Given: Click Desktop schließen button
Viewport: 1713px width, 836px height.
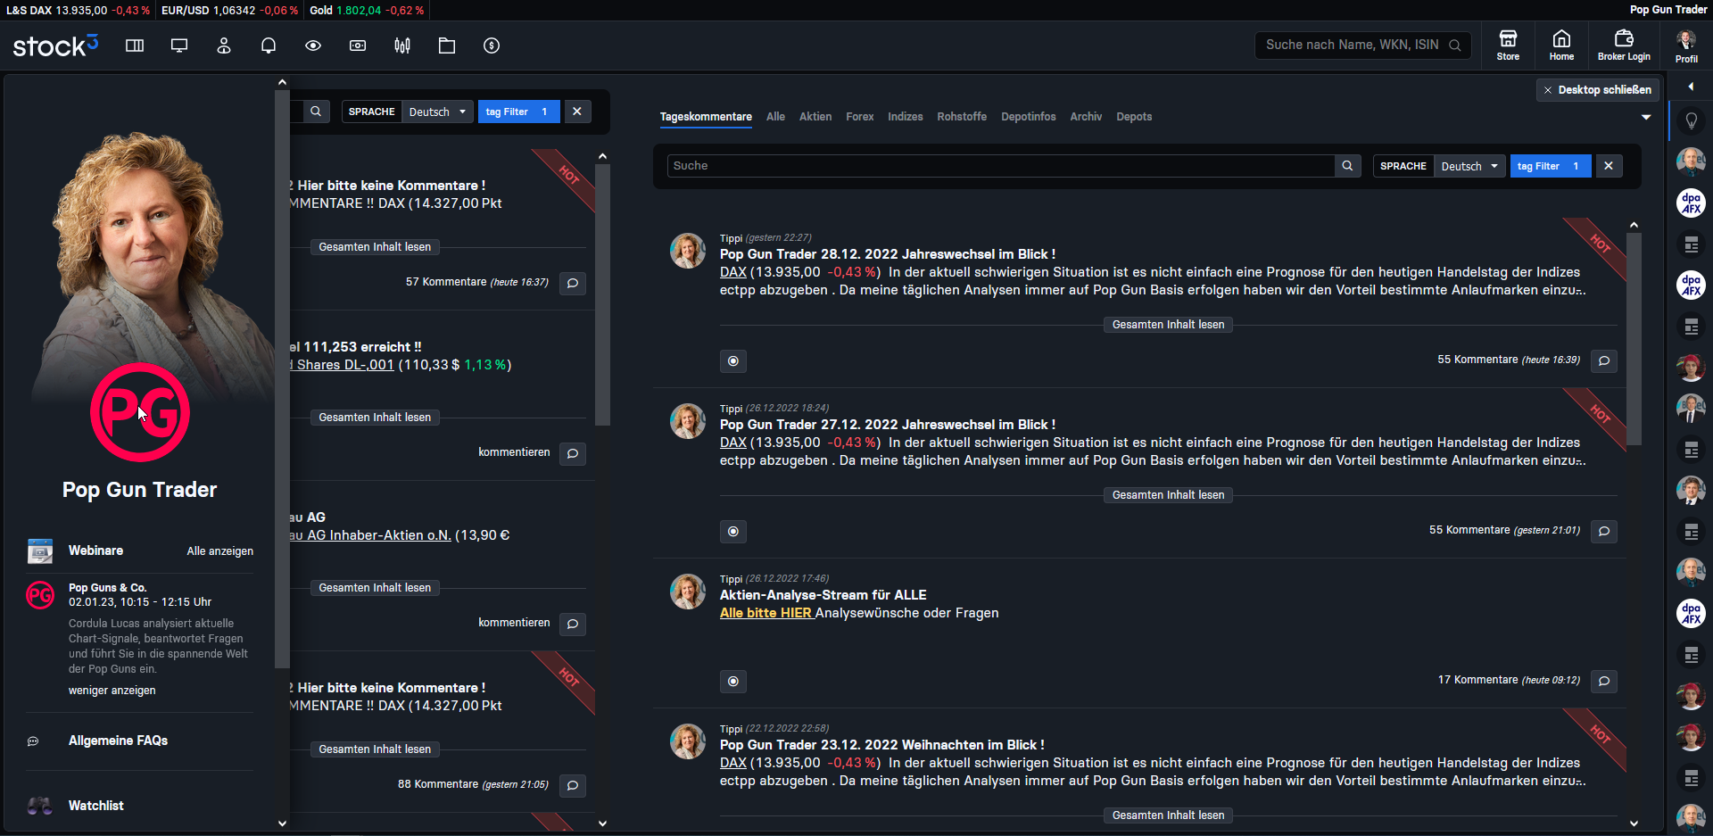Looking at the screenshot, I should 1598,90.
